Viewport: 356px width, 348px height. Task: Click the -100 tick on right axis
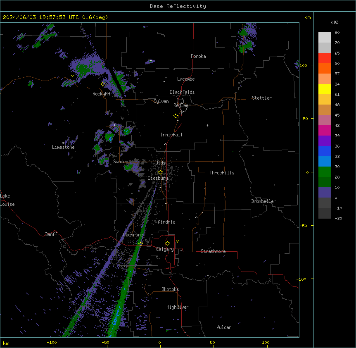pyautogui.click(x=302, y=279)
